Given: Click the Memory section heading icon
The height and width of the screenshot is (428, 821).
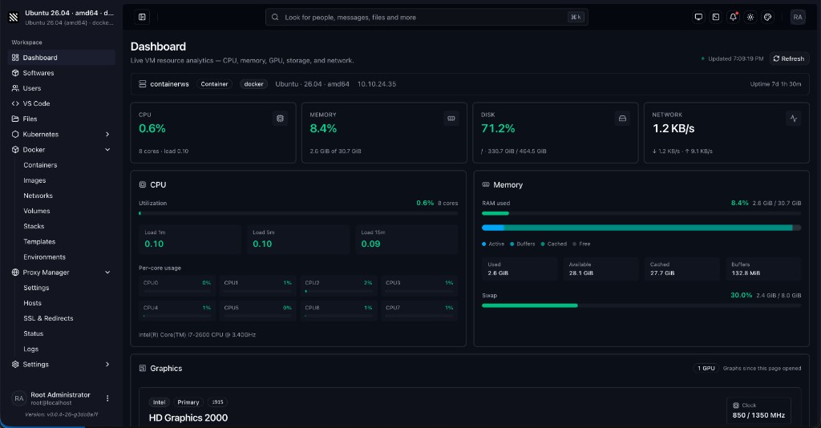Looking at the screenshot, I should [485, 184].
